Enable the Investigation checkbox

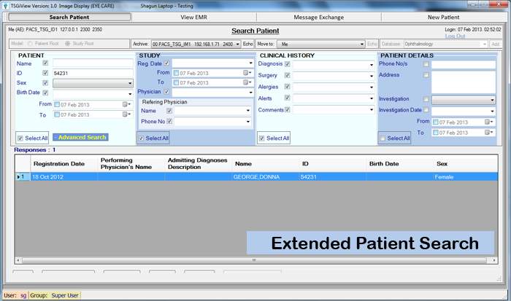pyautogui.click(x=426, y=99)
